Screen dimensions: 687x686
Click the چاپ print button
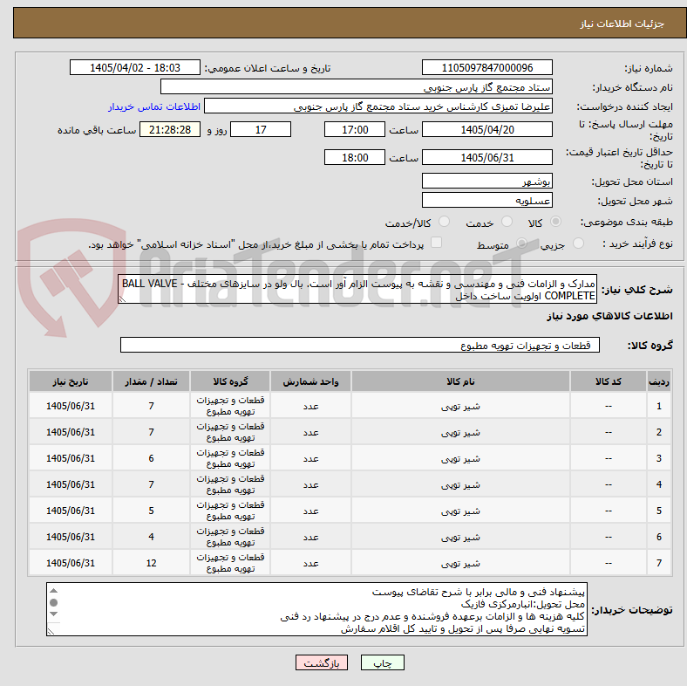pyautogui.click(x=383, y=662)
